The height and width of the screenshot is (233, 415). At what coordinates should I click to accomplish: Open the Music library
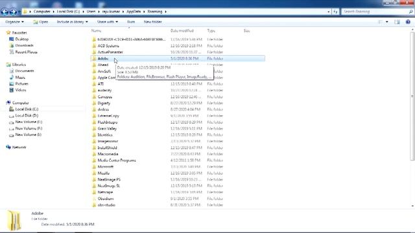[20, 78]
